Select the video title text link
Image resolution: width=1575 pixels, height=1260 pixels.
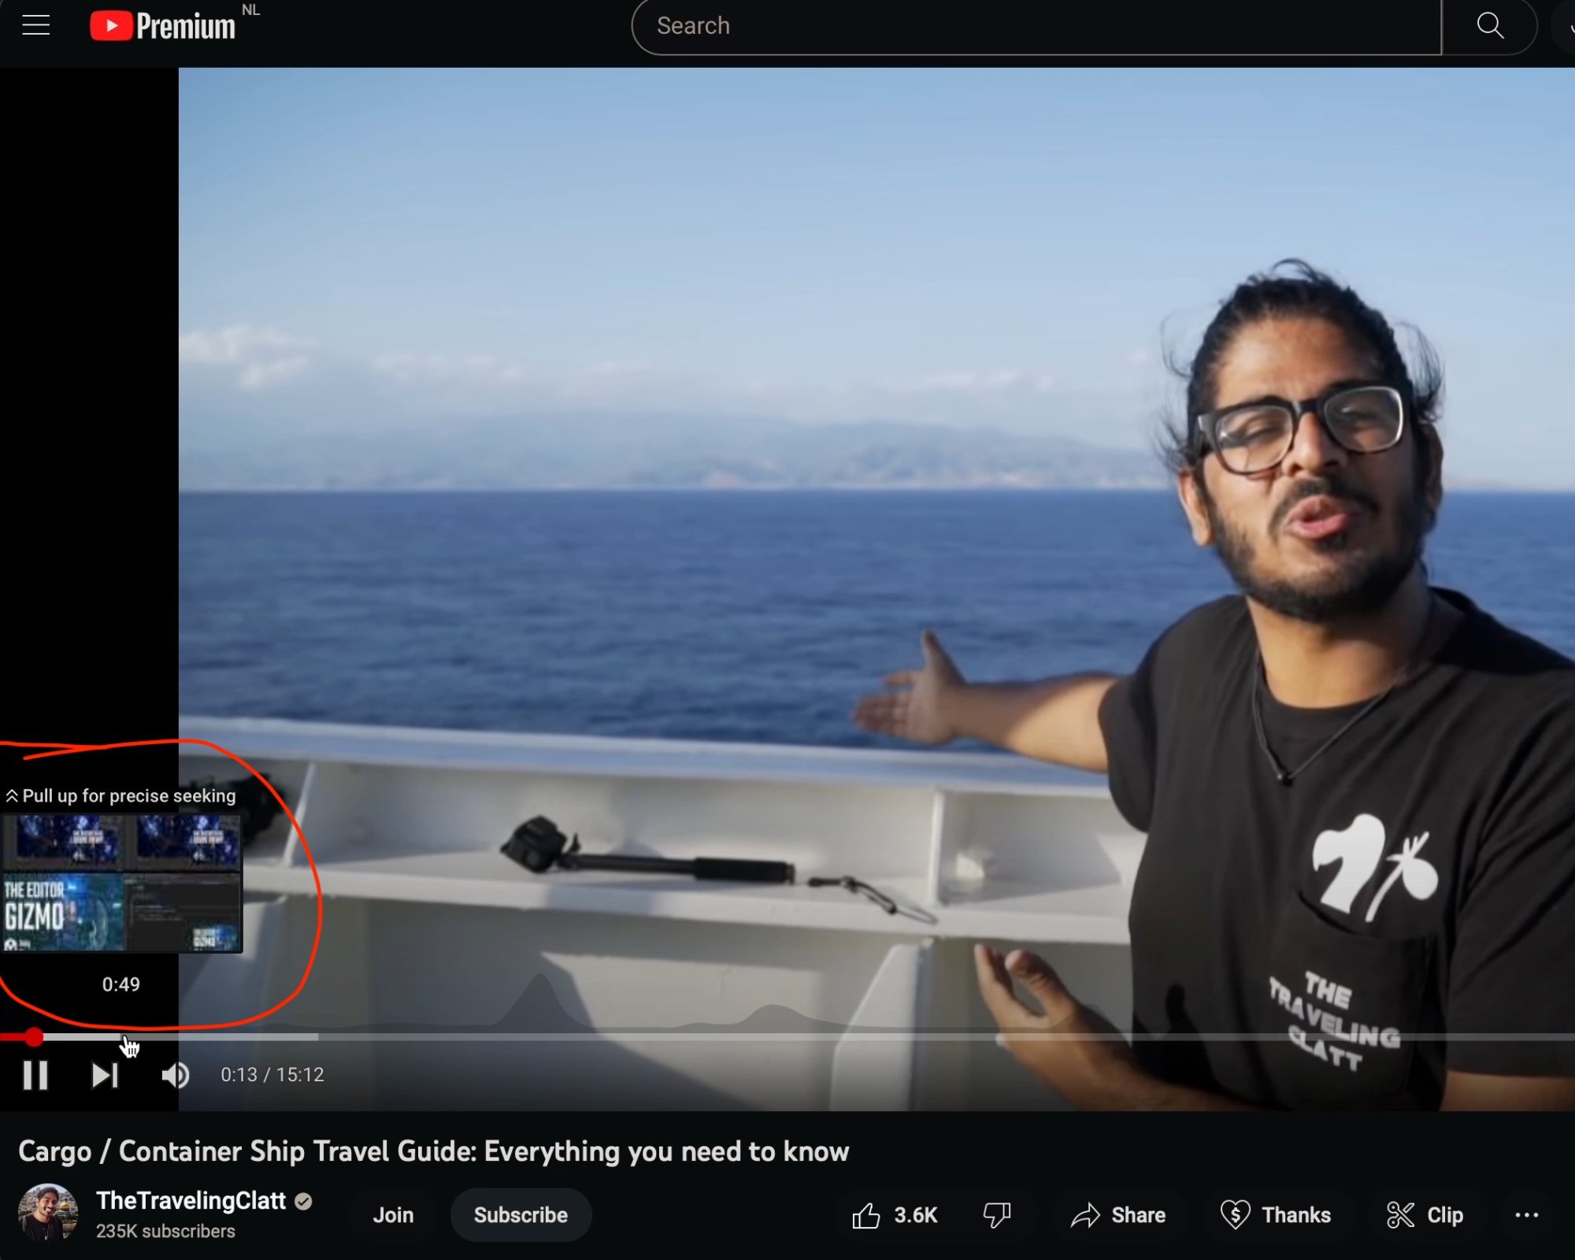[435, 1150]
